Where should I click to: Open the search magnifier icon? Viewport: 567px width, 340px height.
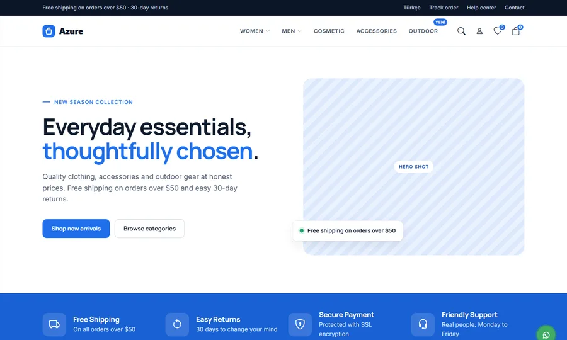coord(461,31)
